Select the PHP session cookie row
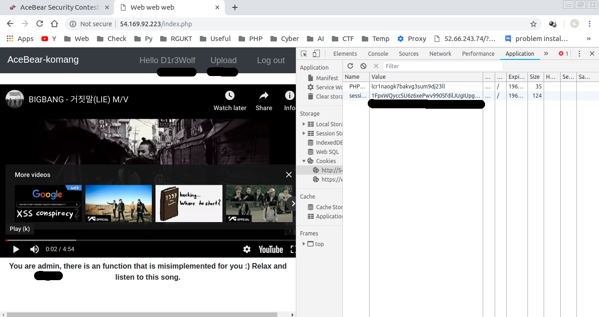 pyautogui.click(x=471, y=86)
